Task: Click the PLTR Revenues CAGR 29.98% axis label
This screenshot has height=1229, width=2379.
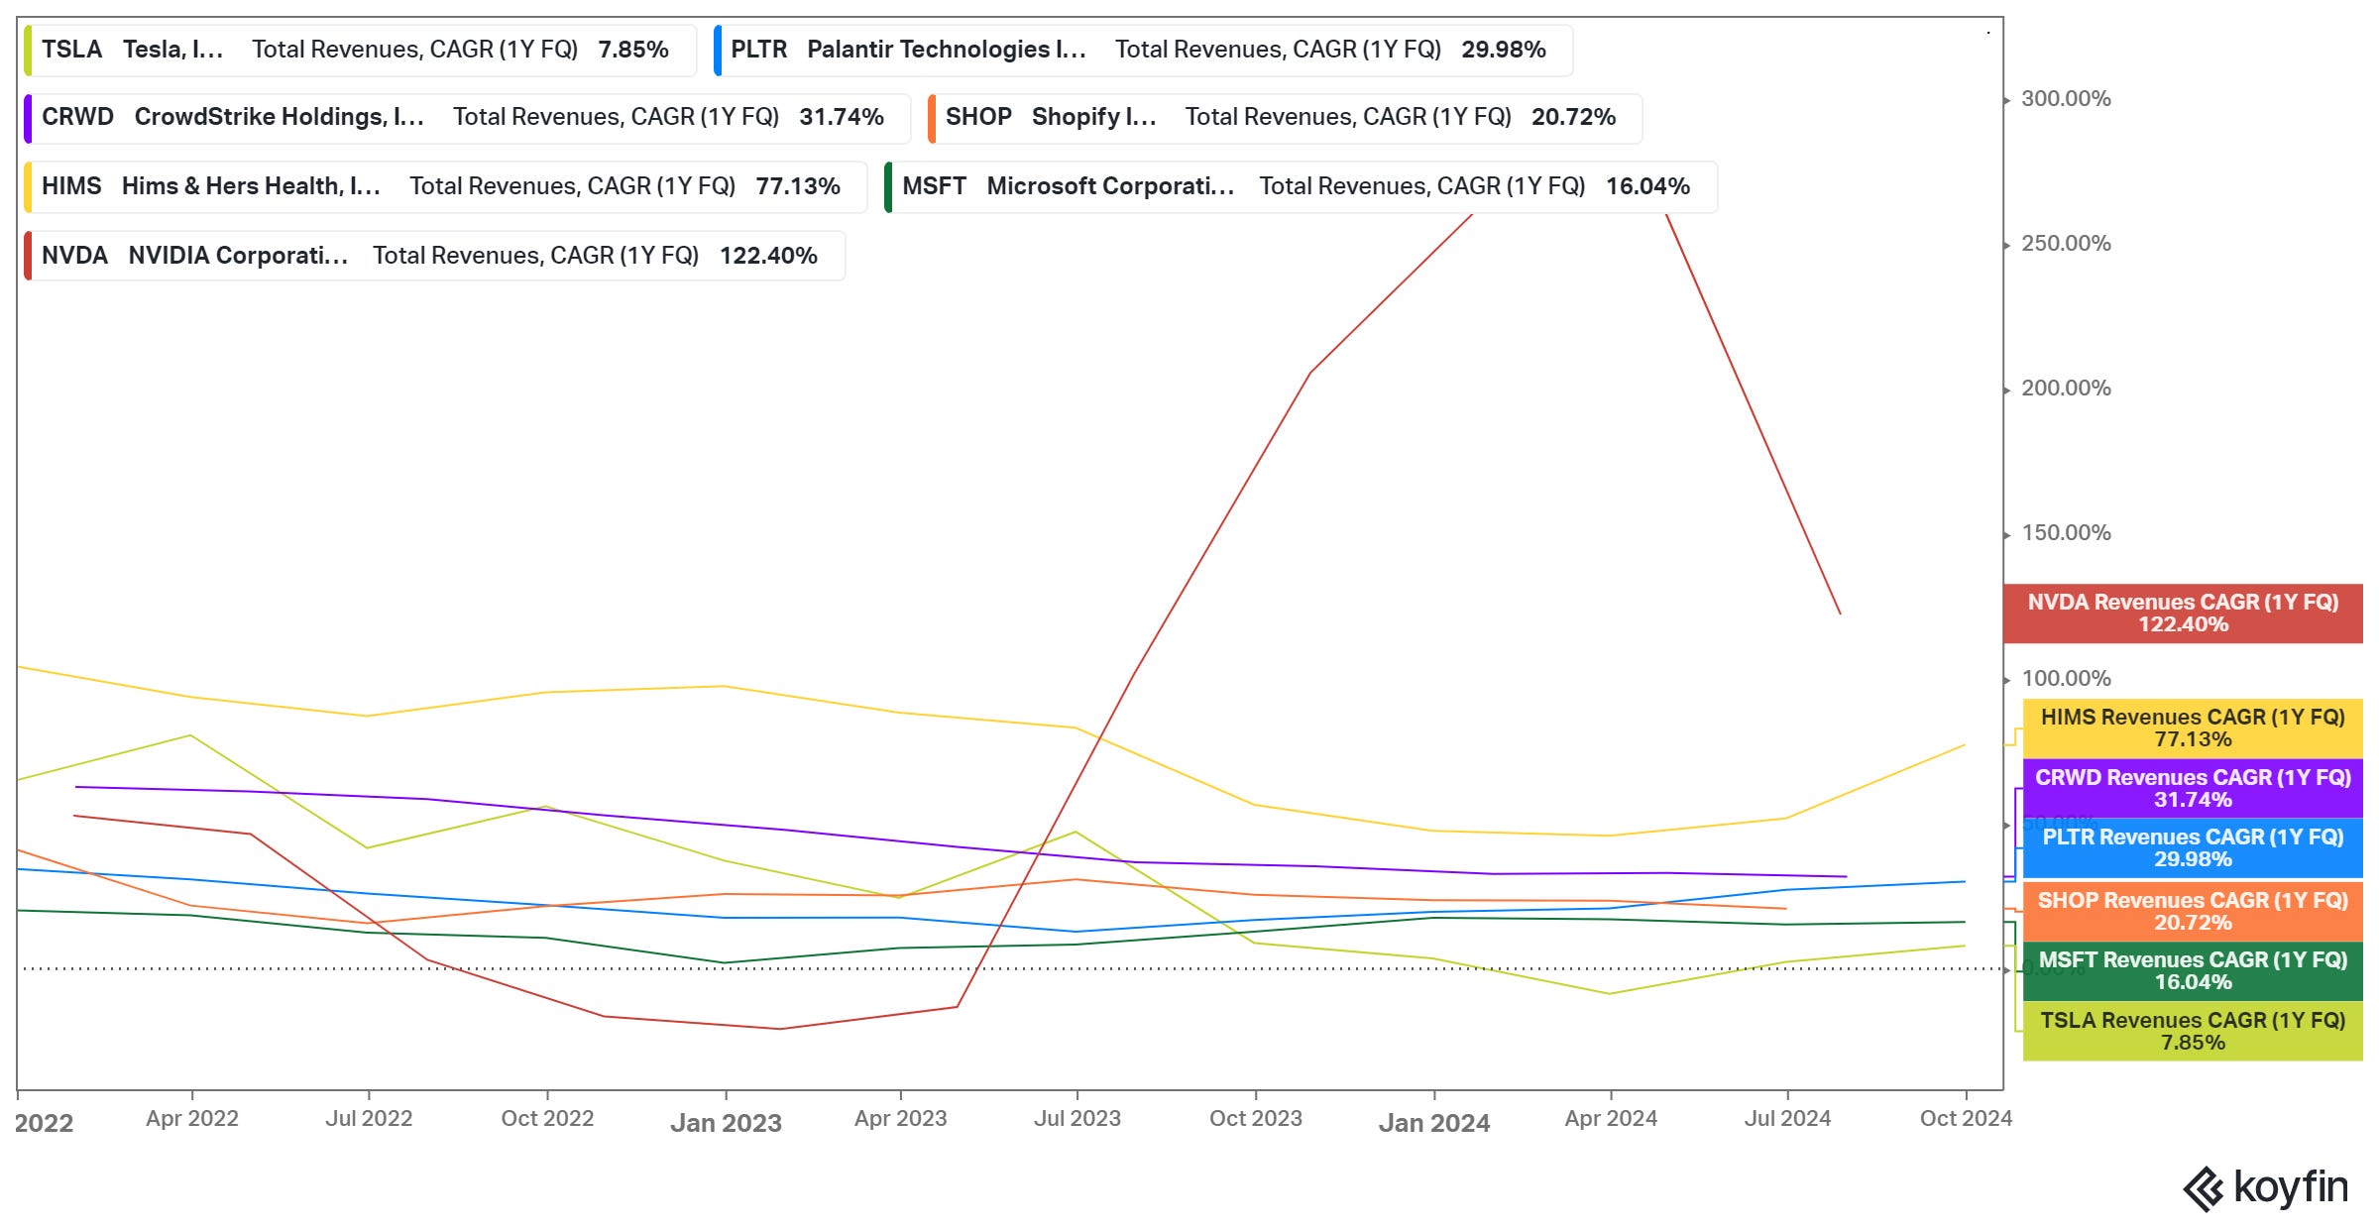Action: (x=2193, y=848)
